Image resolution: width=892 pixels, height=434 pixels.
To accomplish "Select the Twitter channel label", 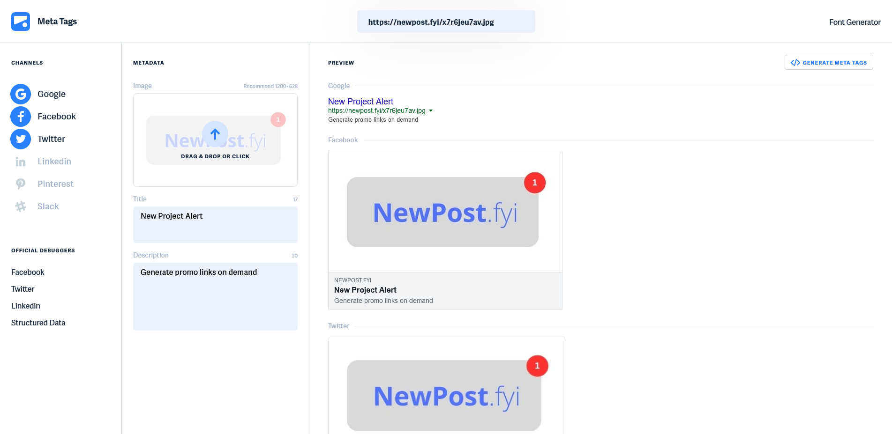I will (51, 139).
